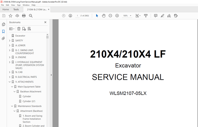Screen dimensions: 198x127
Task: Go to next page arrow
Action: coord(70,16)
